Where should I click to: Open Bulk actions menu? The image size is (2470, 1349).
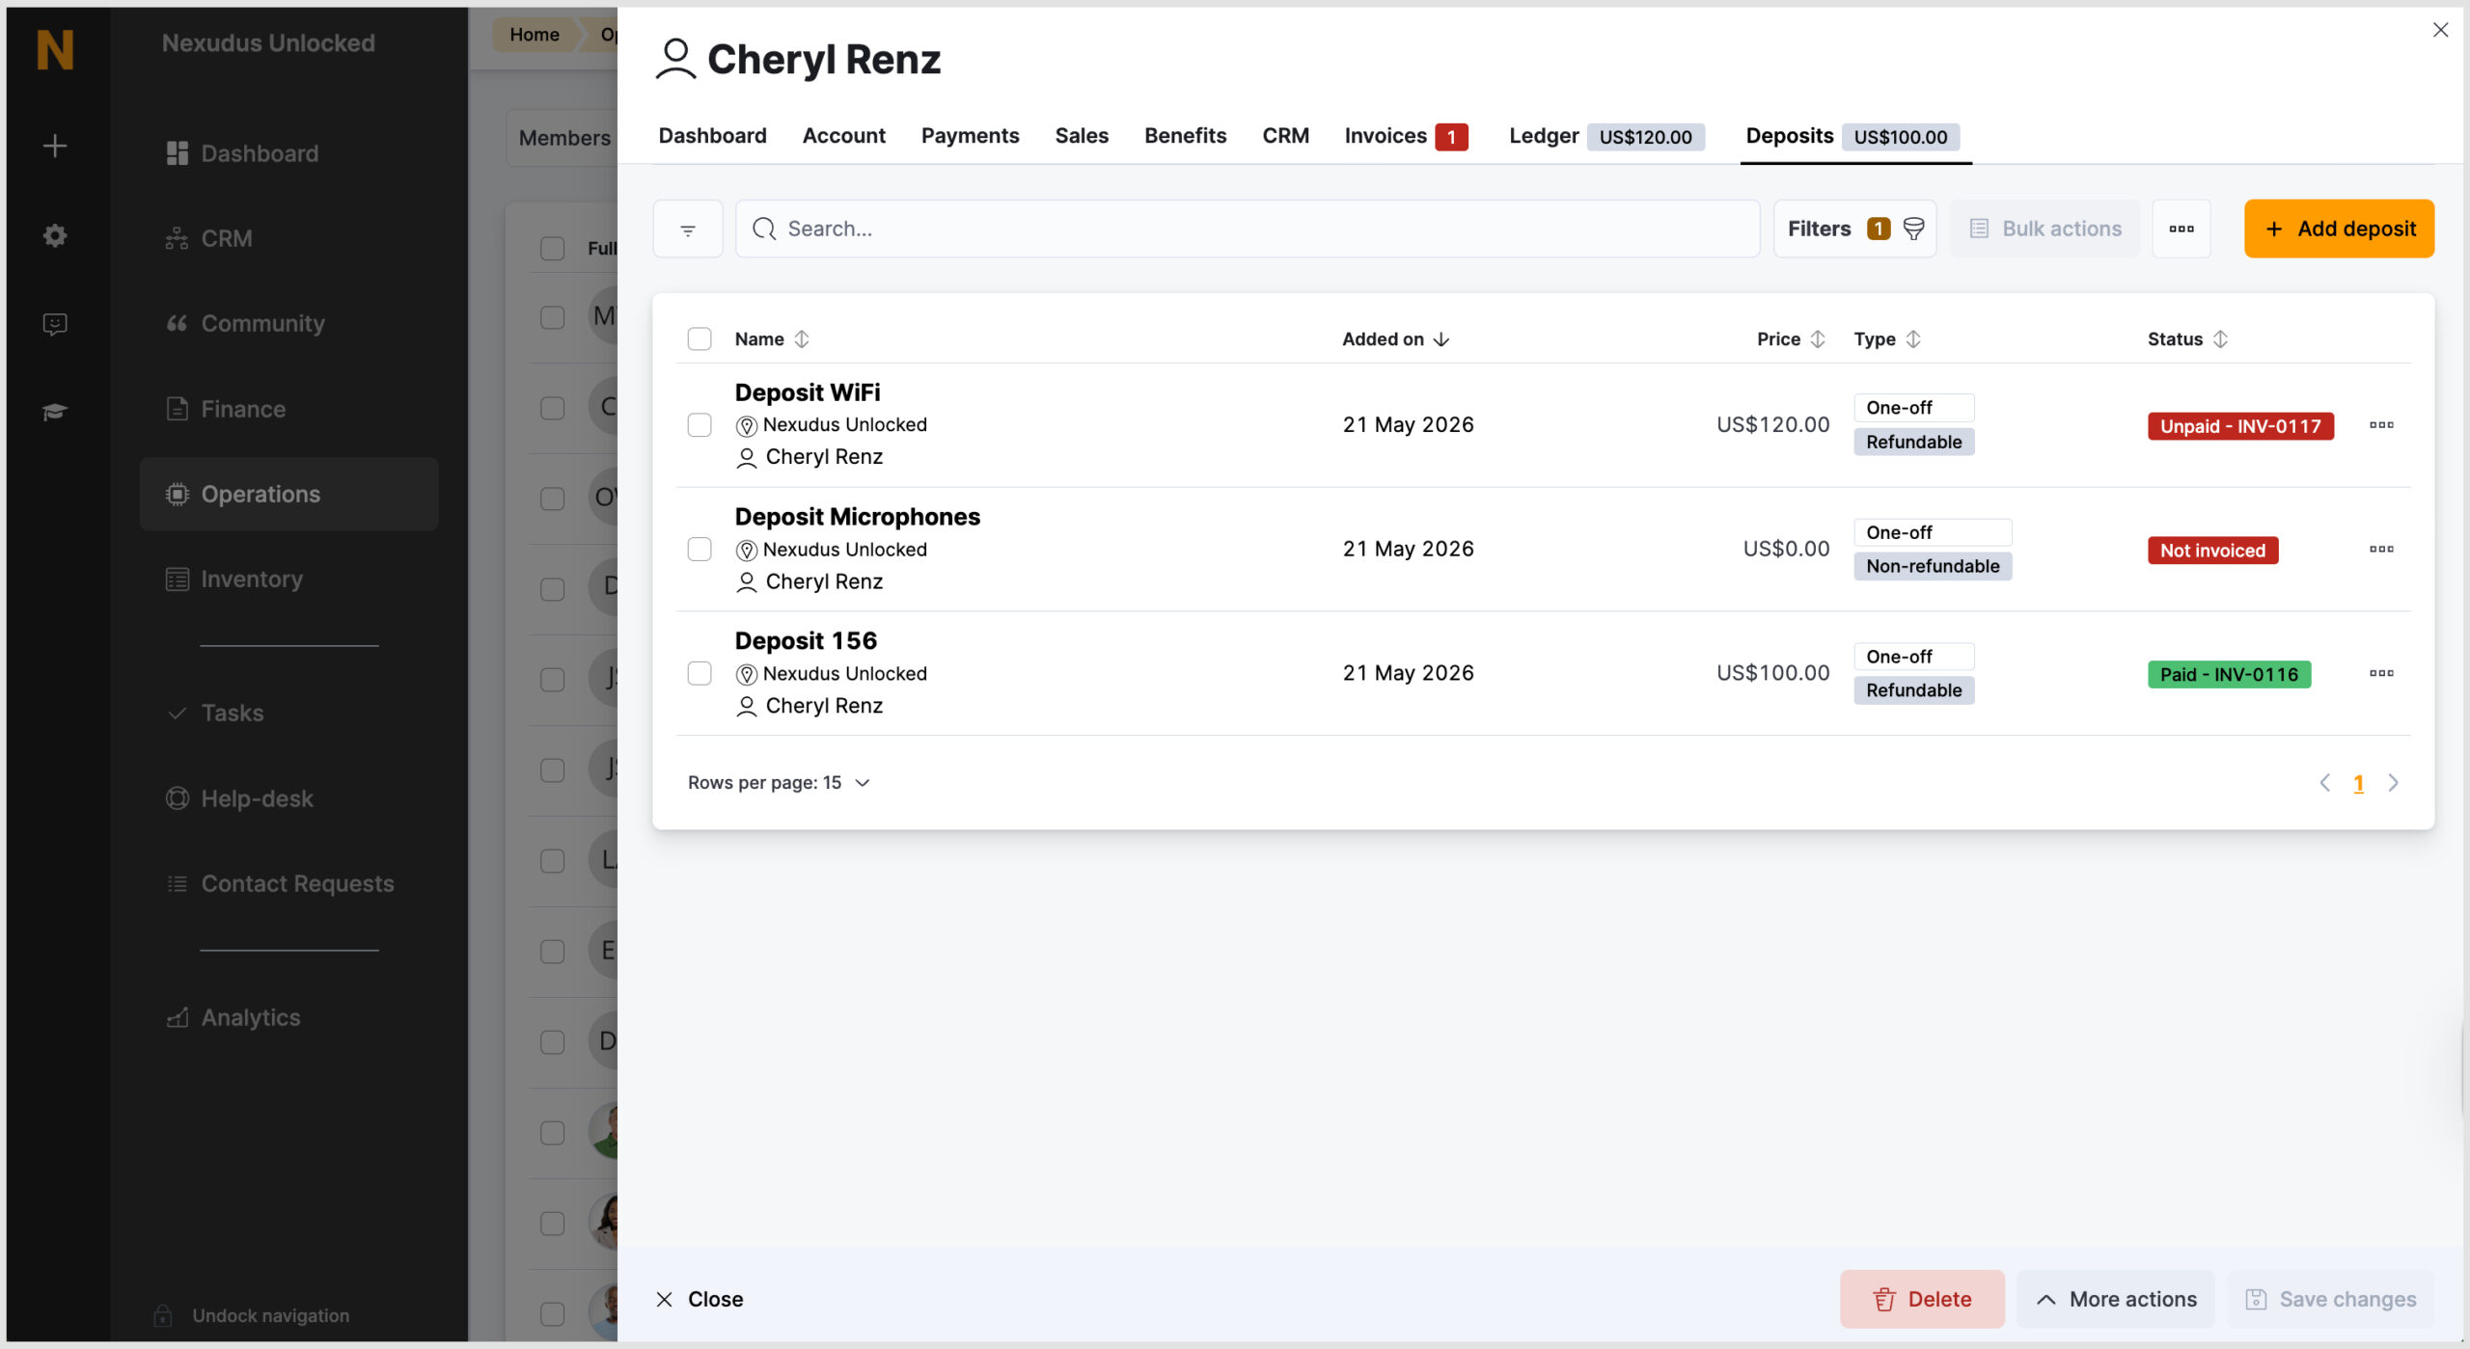(2045, 229)
